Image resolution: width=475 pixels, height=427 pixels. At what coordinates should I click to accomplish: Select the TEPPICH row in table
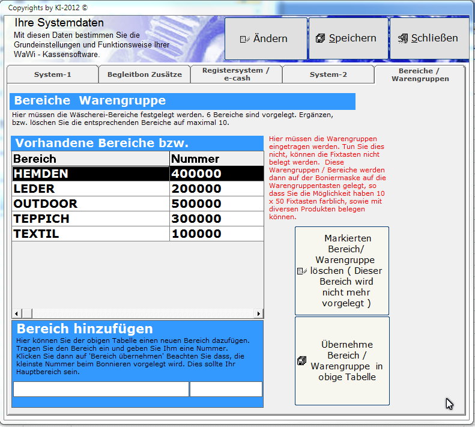pos(138,219)
